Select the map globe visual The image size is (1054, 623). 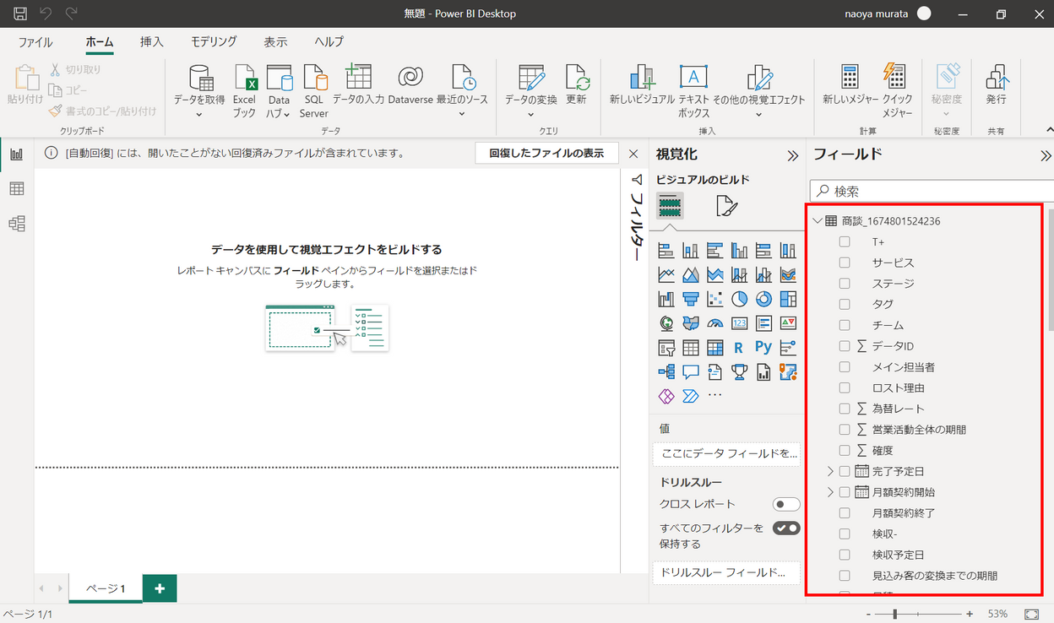(x=666, y=323)
